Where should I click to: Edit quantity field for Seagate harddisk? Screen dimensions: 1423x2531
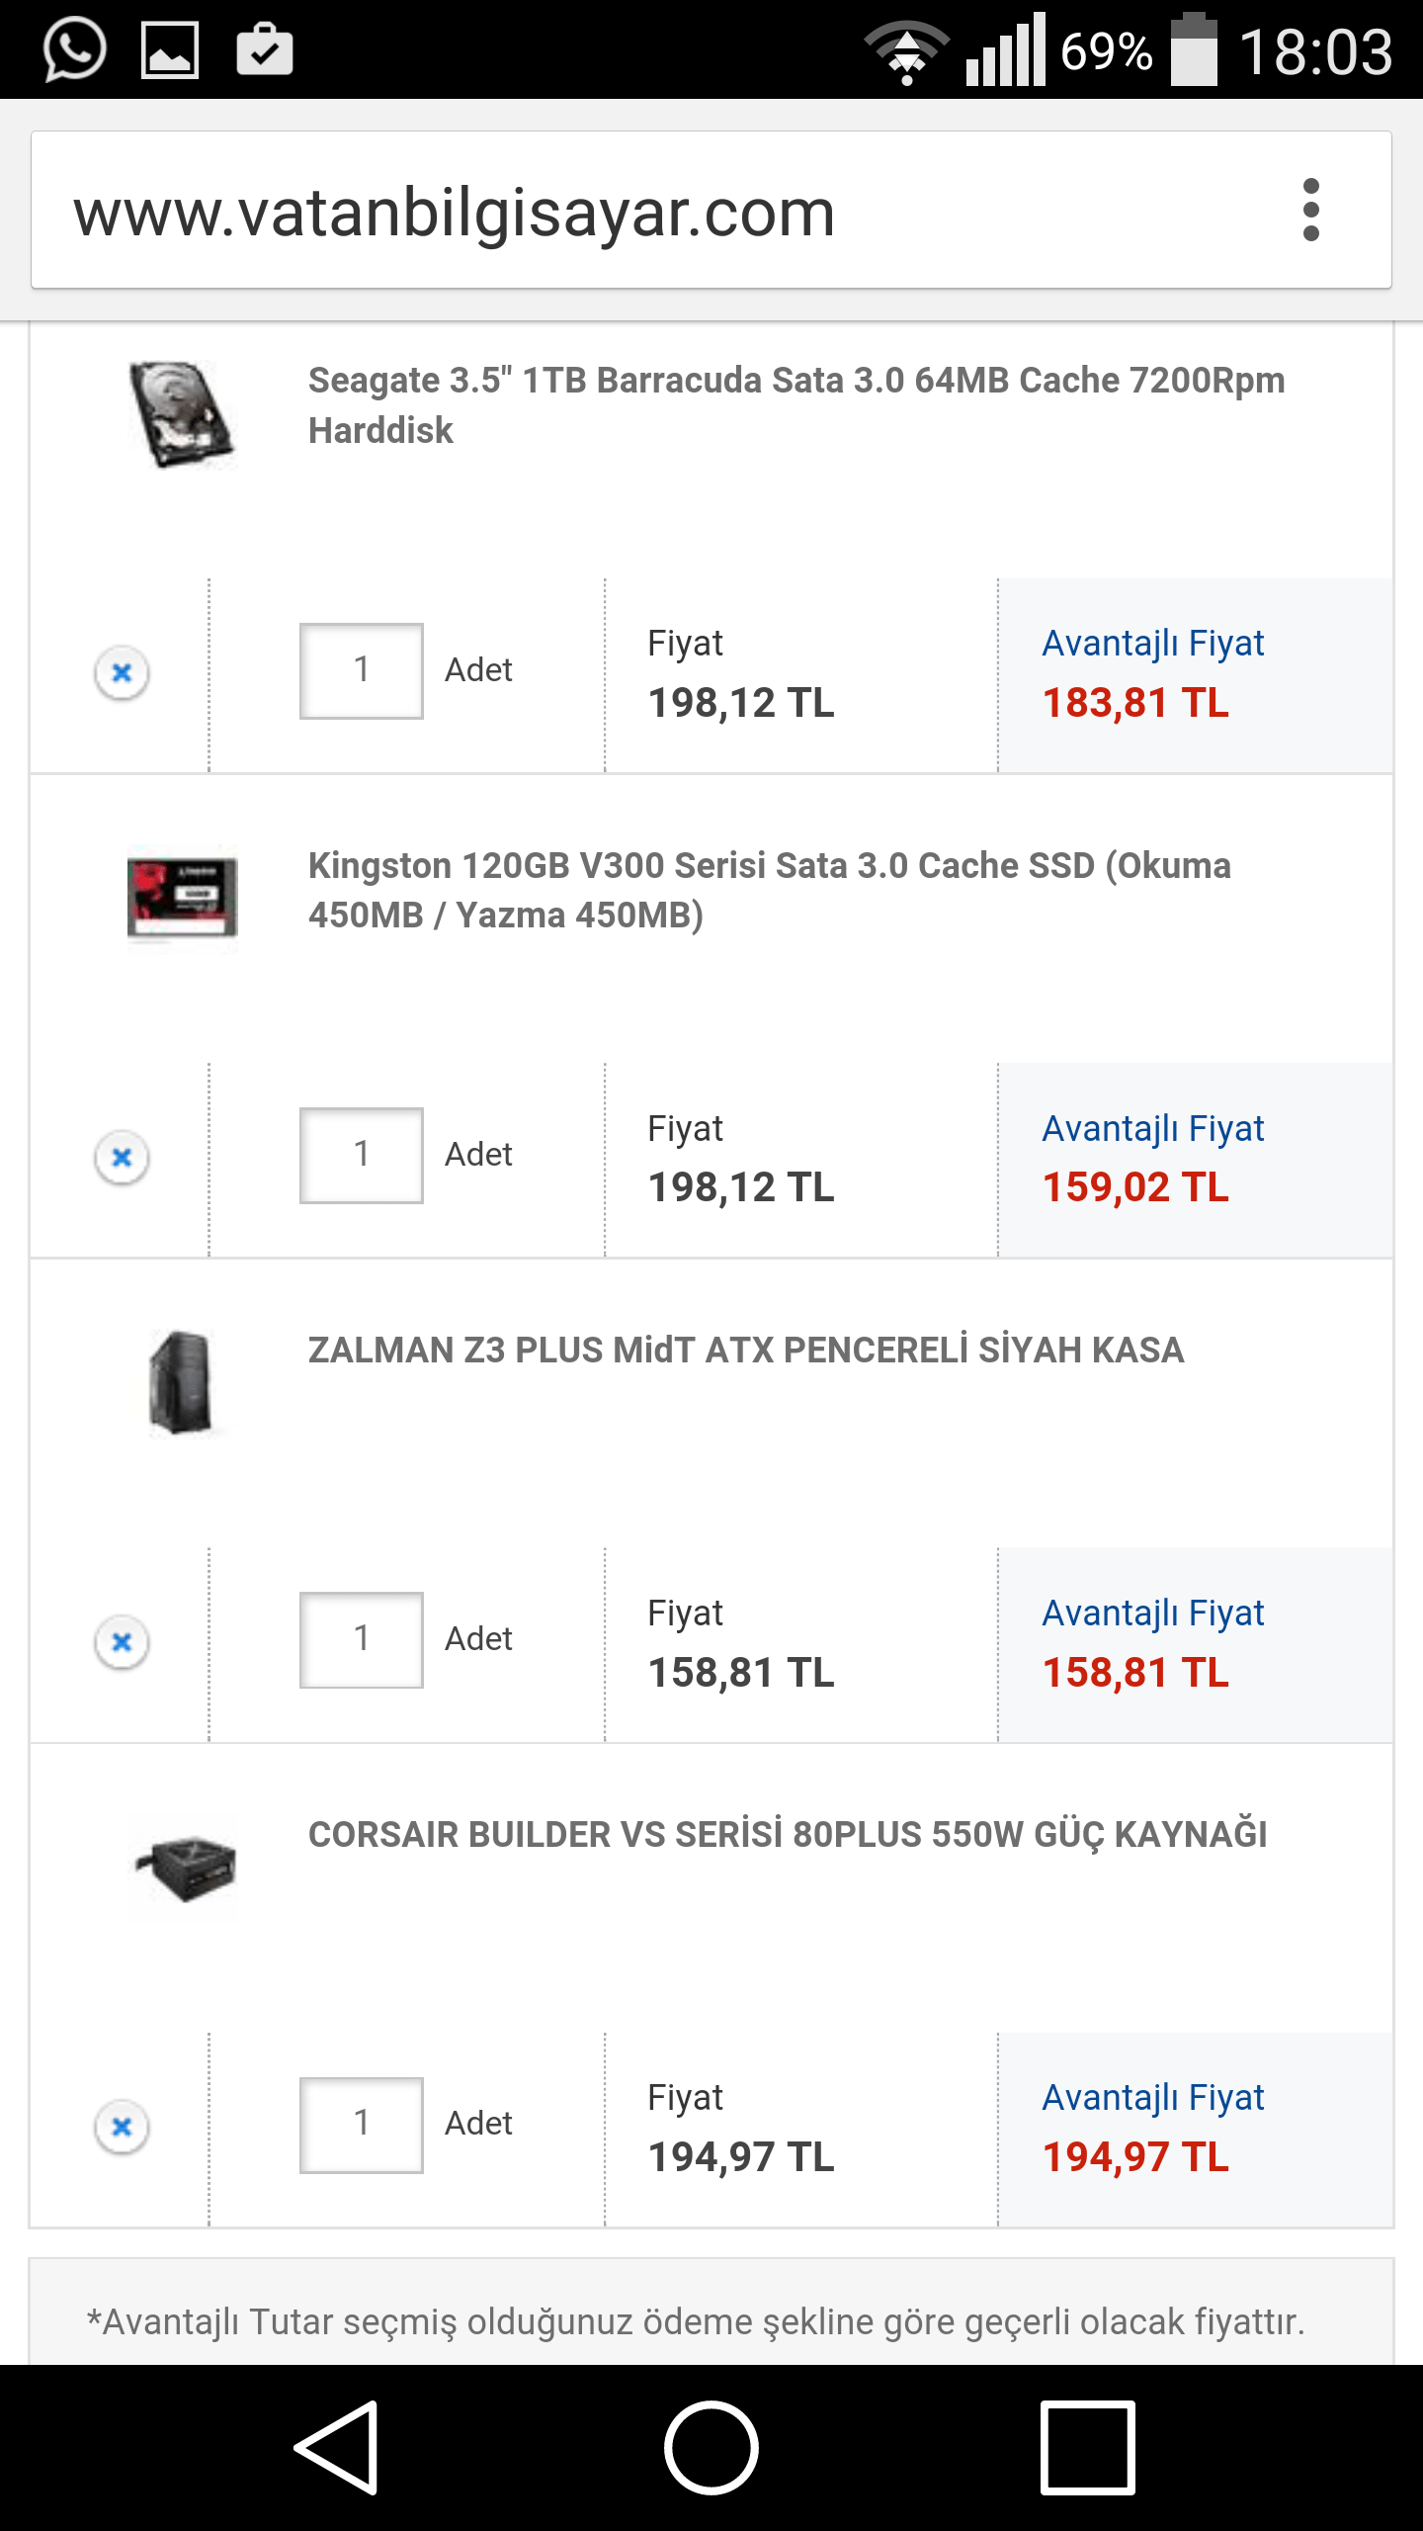click(362, 671)
